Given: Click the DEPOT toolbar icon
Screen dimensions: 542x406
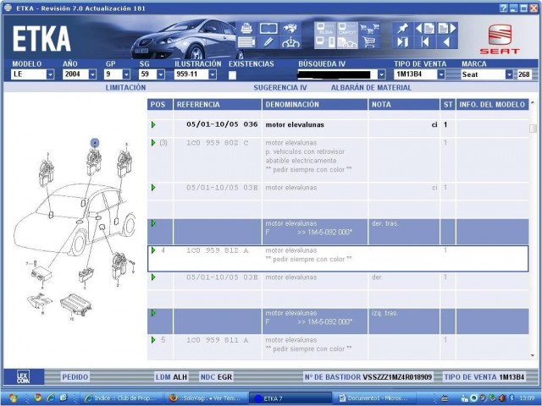Looking at the screenshot, I should tap(346, 28).
